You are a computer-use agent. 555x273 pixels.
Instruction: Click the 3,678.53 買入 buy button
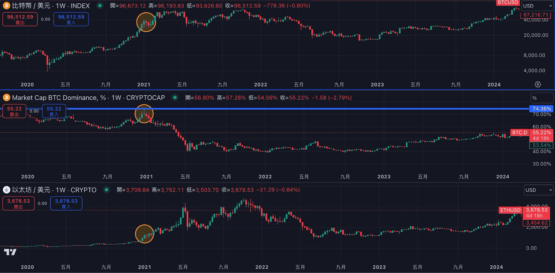pyautogui.click(x=66, y=203)
